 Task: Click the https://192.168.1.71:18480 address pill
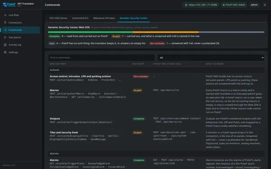[x=201, y=5]
